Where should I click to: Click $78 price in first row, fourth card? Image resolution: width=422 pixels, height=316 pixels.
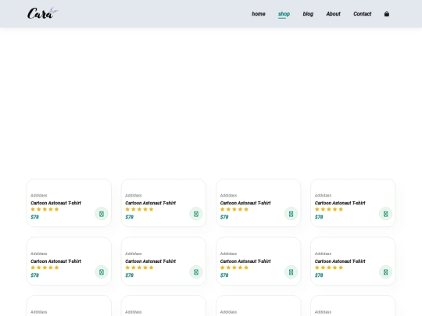[x=319, y=217]
